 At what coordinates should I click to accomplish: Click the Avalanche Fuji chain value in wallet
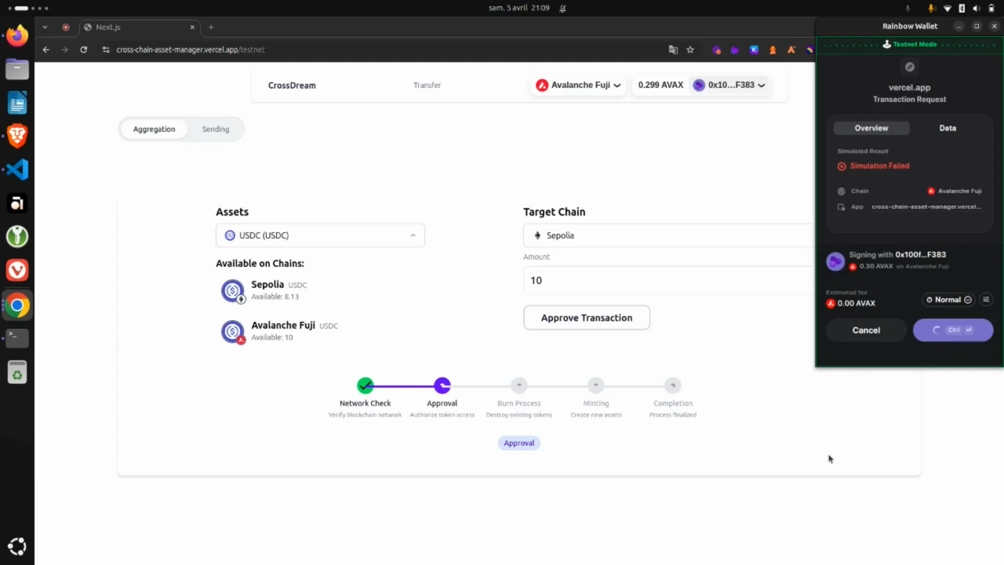pyautogui.click(x=955, y=191)
